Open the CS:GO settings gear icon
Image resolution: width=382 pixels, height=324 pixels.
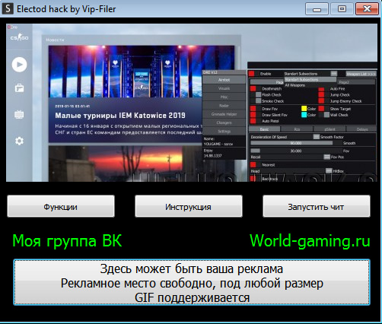(19, 141)
